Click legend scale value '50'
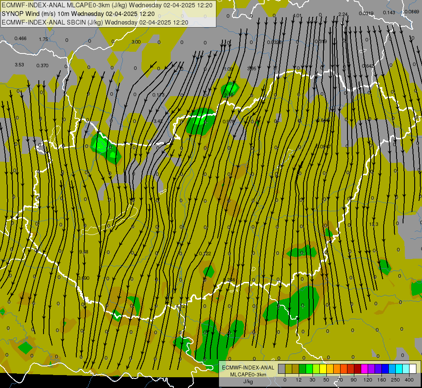The width and height of the screenshot is (422, 388). point(326,380)
